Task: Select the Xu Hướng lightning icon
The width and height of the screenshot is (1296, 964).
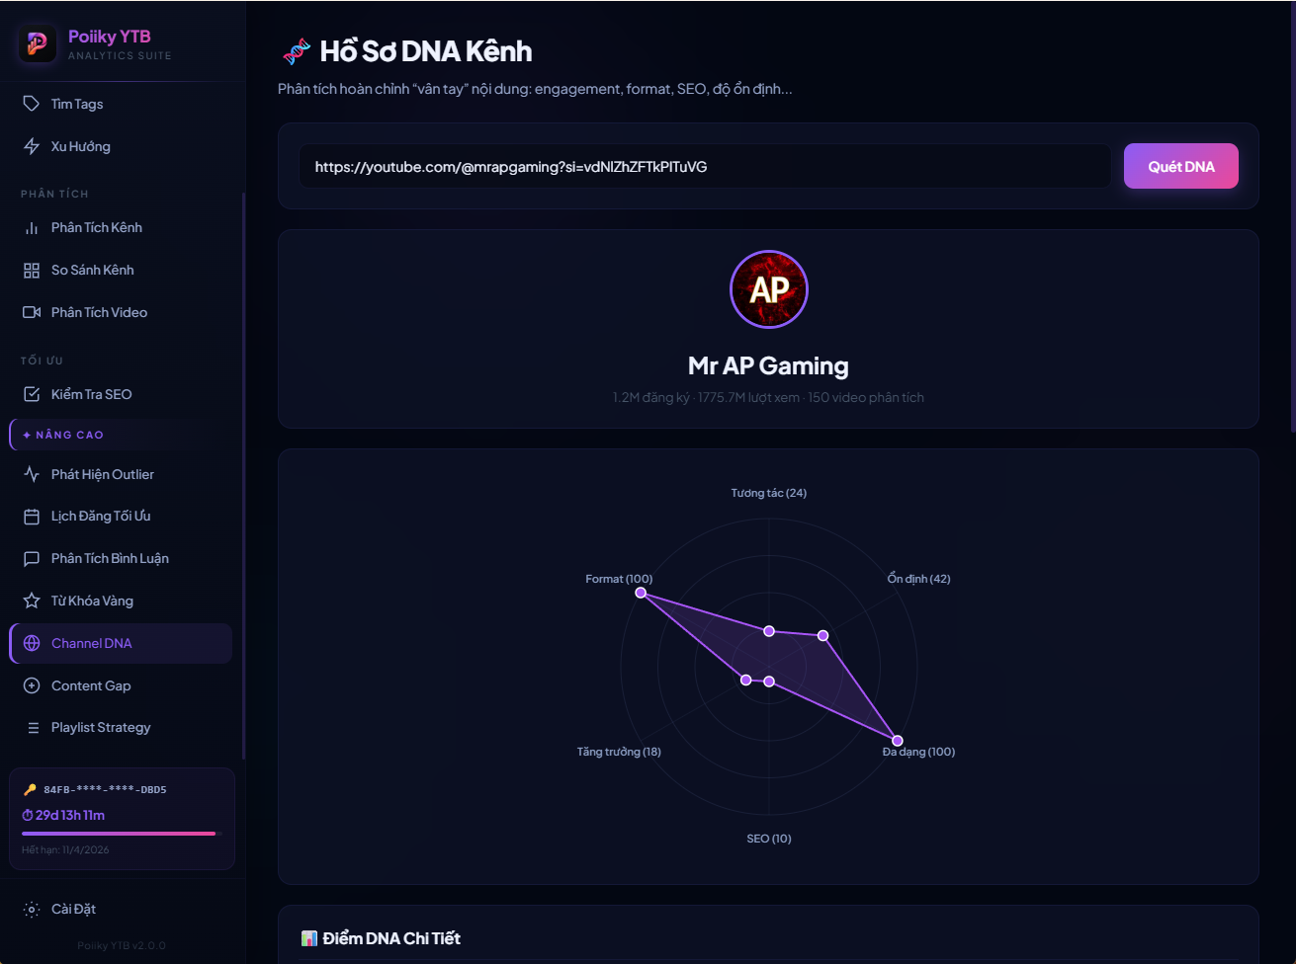Action: coord(32,146)
